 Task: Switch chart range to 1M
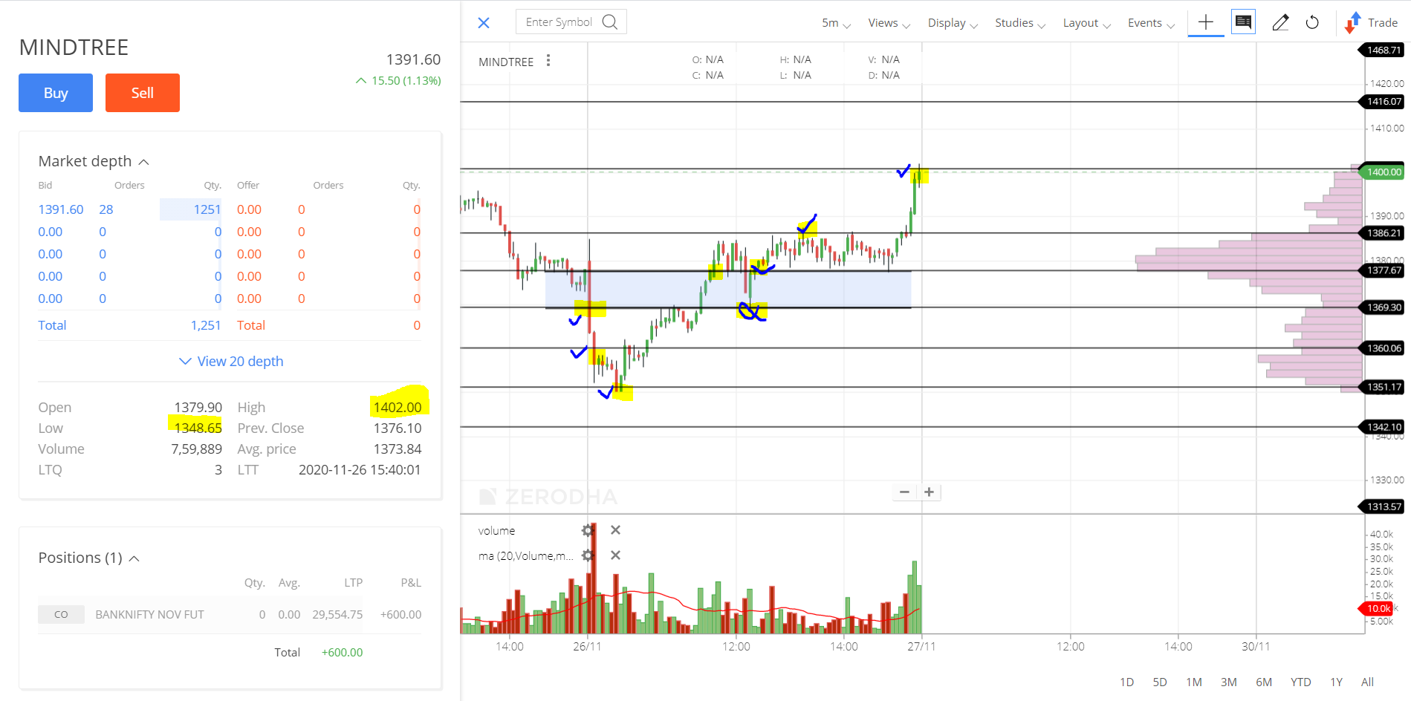(1194, 682)
